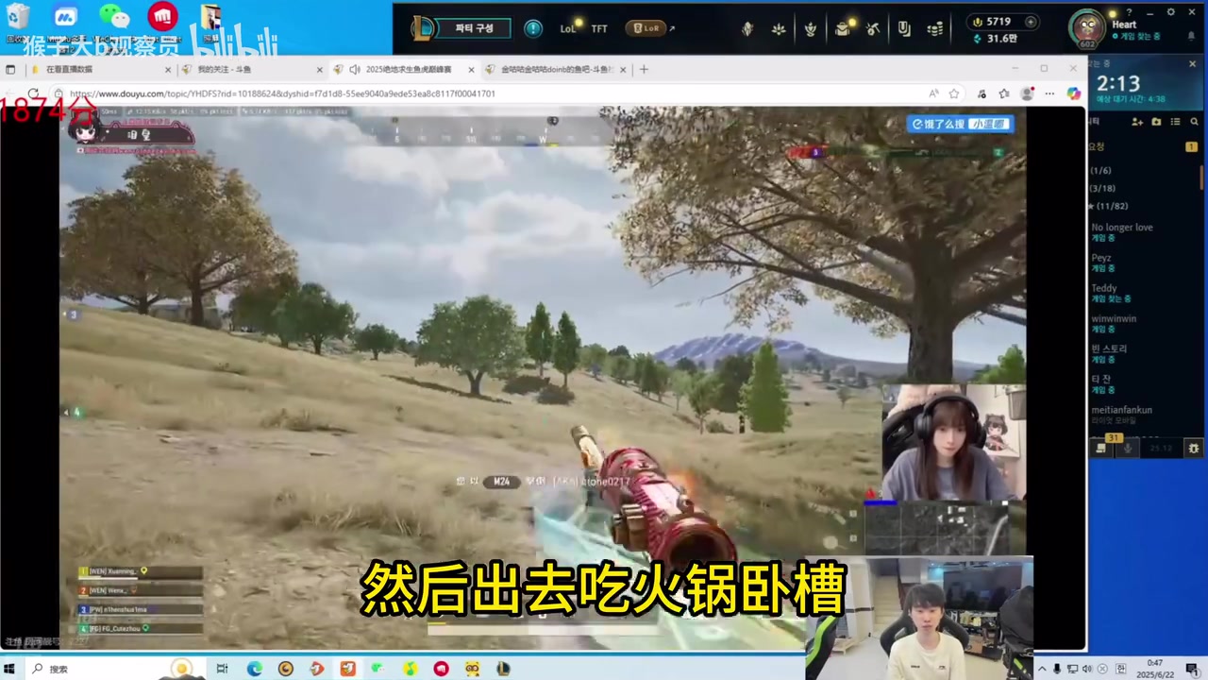Open the hextech crafting hammer icon
The image size is (1208, 680).
pos(873,29)
